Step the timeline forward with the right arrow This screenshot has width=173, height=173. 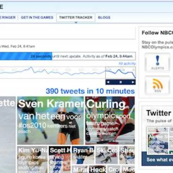pos(133,82)
